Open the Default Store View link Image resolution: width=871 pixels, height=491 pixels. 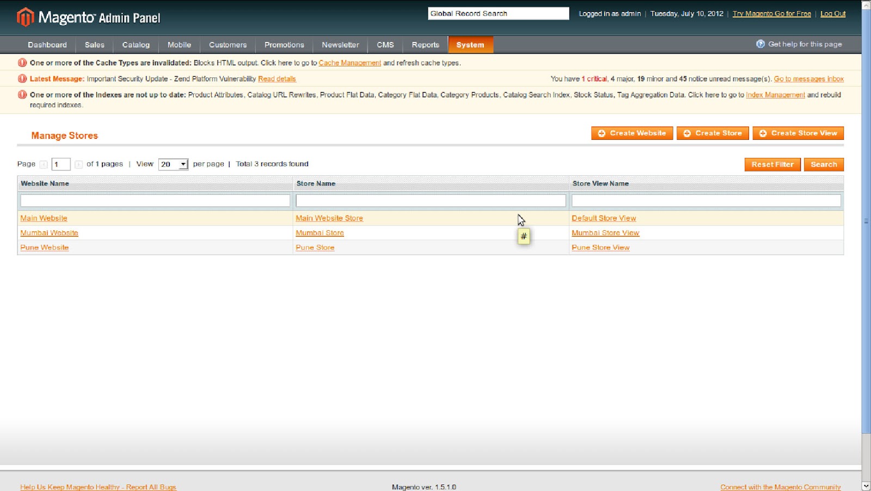tap(604, 218)
